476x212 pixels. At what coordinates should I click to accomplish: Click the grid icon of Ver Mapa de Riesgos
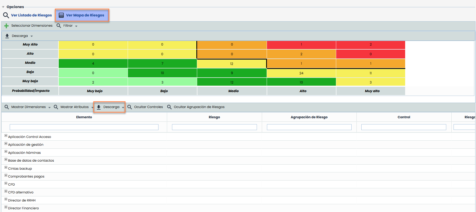point(61,15)
